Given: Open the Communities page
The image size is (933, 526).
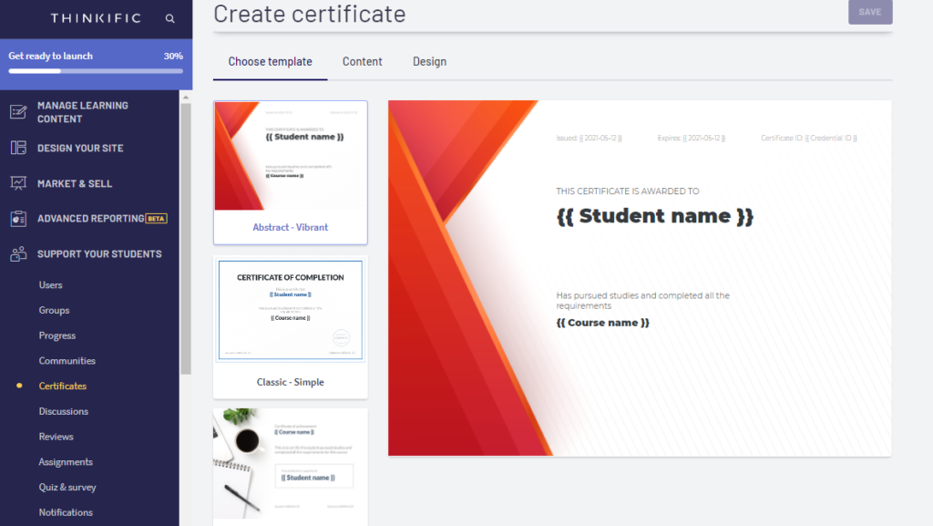Looking at the screenshot, I should (67, 360).
